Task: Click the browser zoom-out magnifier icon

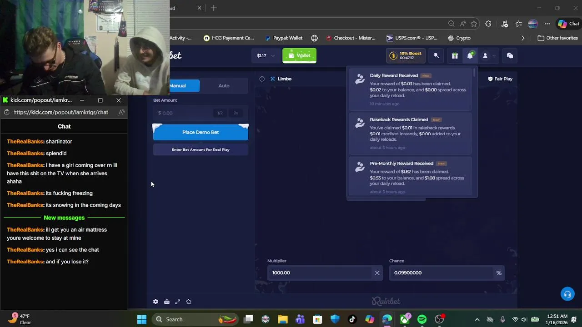Action: coord(451,24)
